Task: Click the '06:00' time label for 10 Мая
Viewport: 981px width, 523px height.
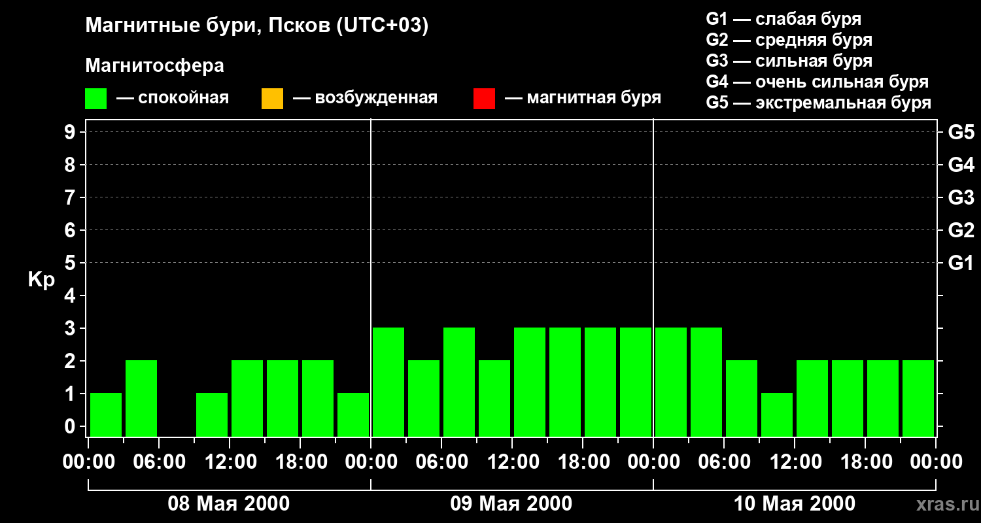Action: click(x=724, y=462)
